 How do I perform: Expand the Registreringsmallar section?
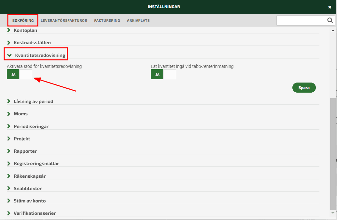[x=36, y=163]
